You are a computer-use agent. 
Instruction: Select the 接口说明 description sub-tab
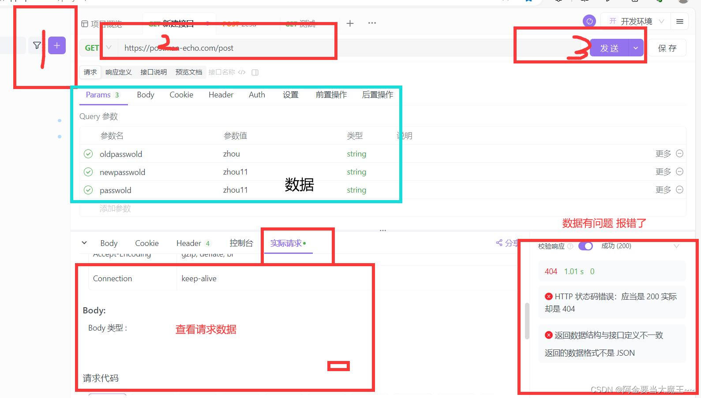154,72
